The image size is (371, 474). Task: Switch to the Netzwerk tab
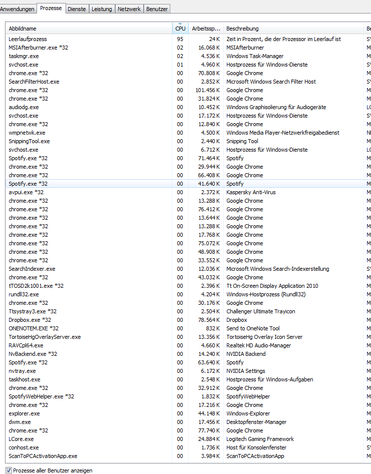tap(129, 9)
